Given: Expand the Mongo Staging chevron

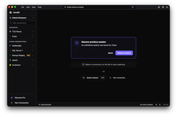Looking at the screenshot, I should (x=33, y=55).
